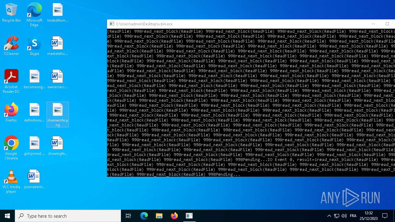The width and height of the screenshot is (395, 222).
Task: Click the console window system menu icon
Action: (112, 24)
